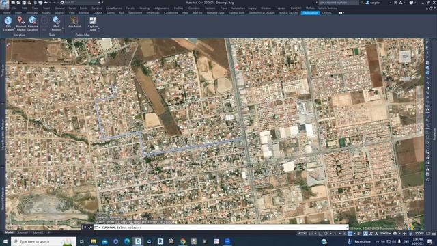437x246 pixels.
Task: Click the close X on the command line
Action: [85, 228]
